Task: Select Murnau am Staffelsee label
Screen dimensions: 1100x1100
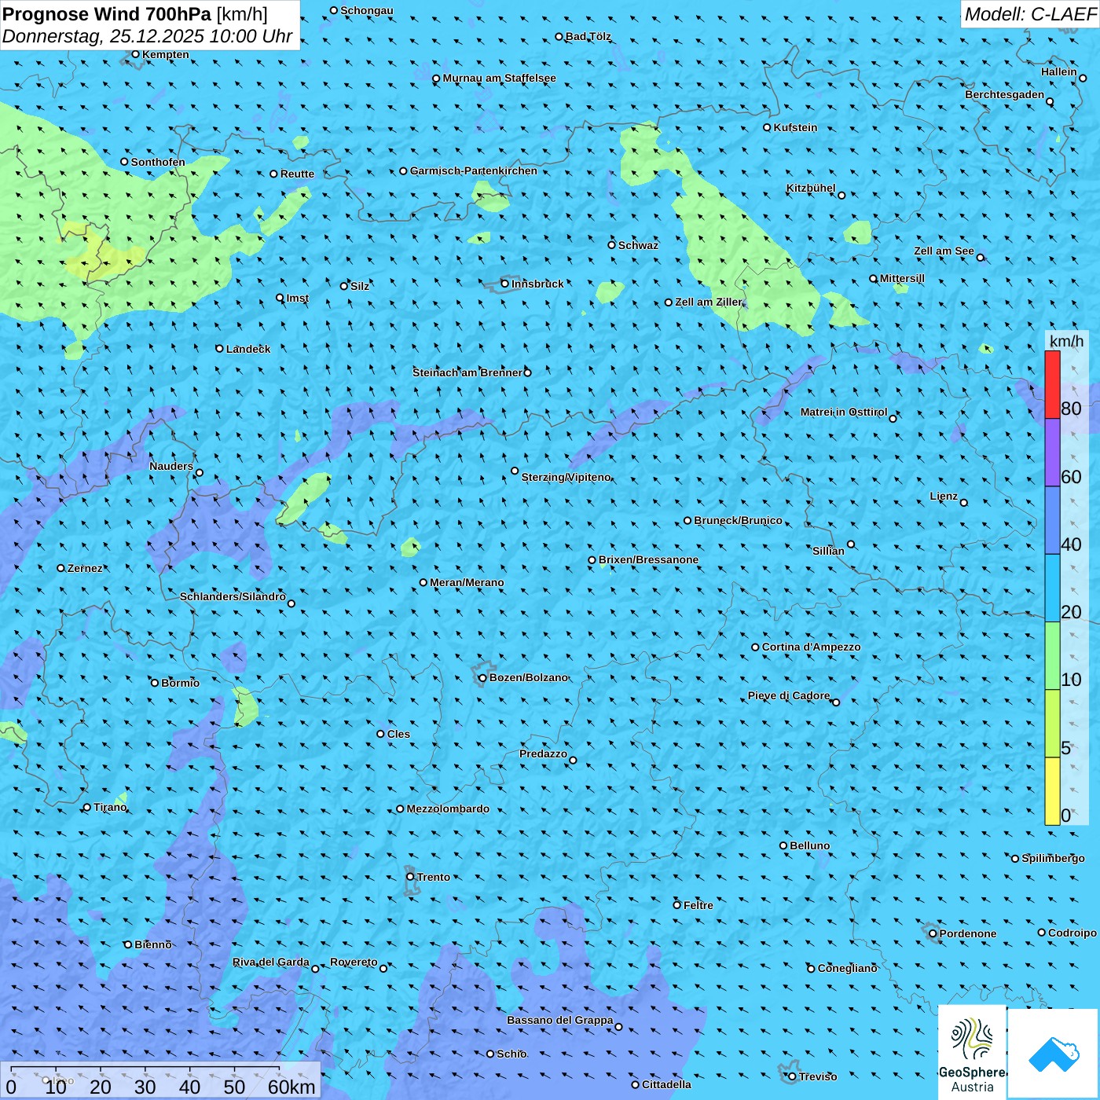Action: 499,79
